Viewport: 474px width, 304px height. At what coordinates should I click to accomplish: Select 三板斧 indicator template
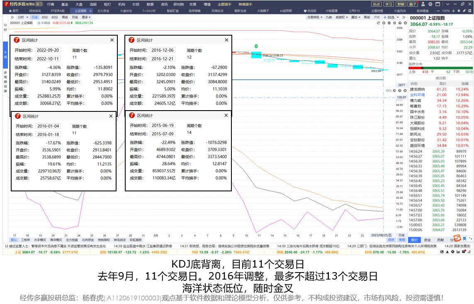pyautogui.click(x=25, y=240)
